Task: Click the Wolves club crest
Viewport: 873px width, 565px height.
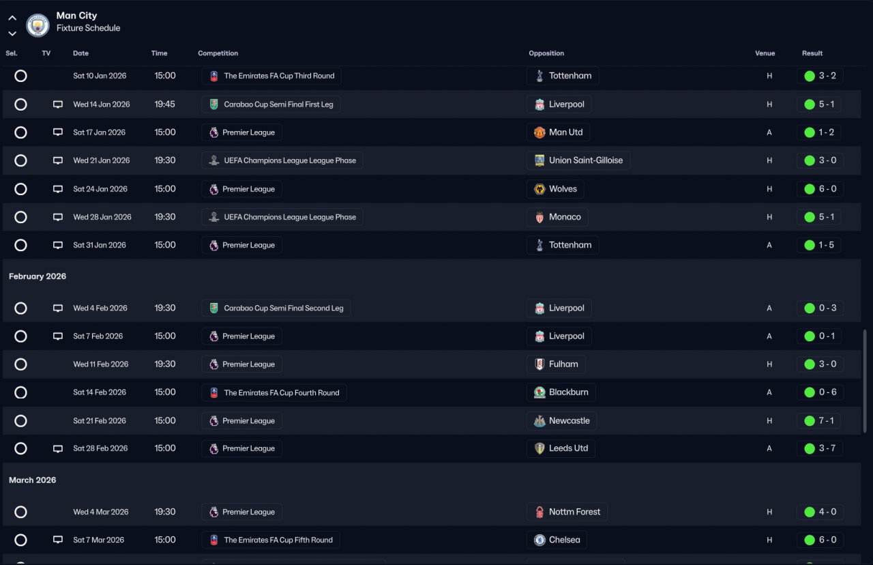Action: tap(539, 189)
